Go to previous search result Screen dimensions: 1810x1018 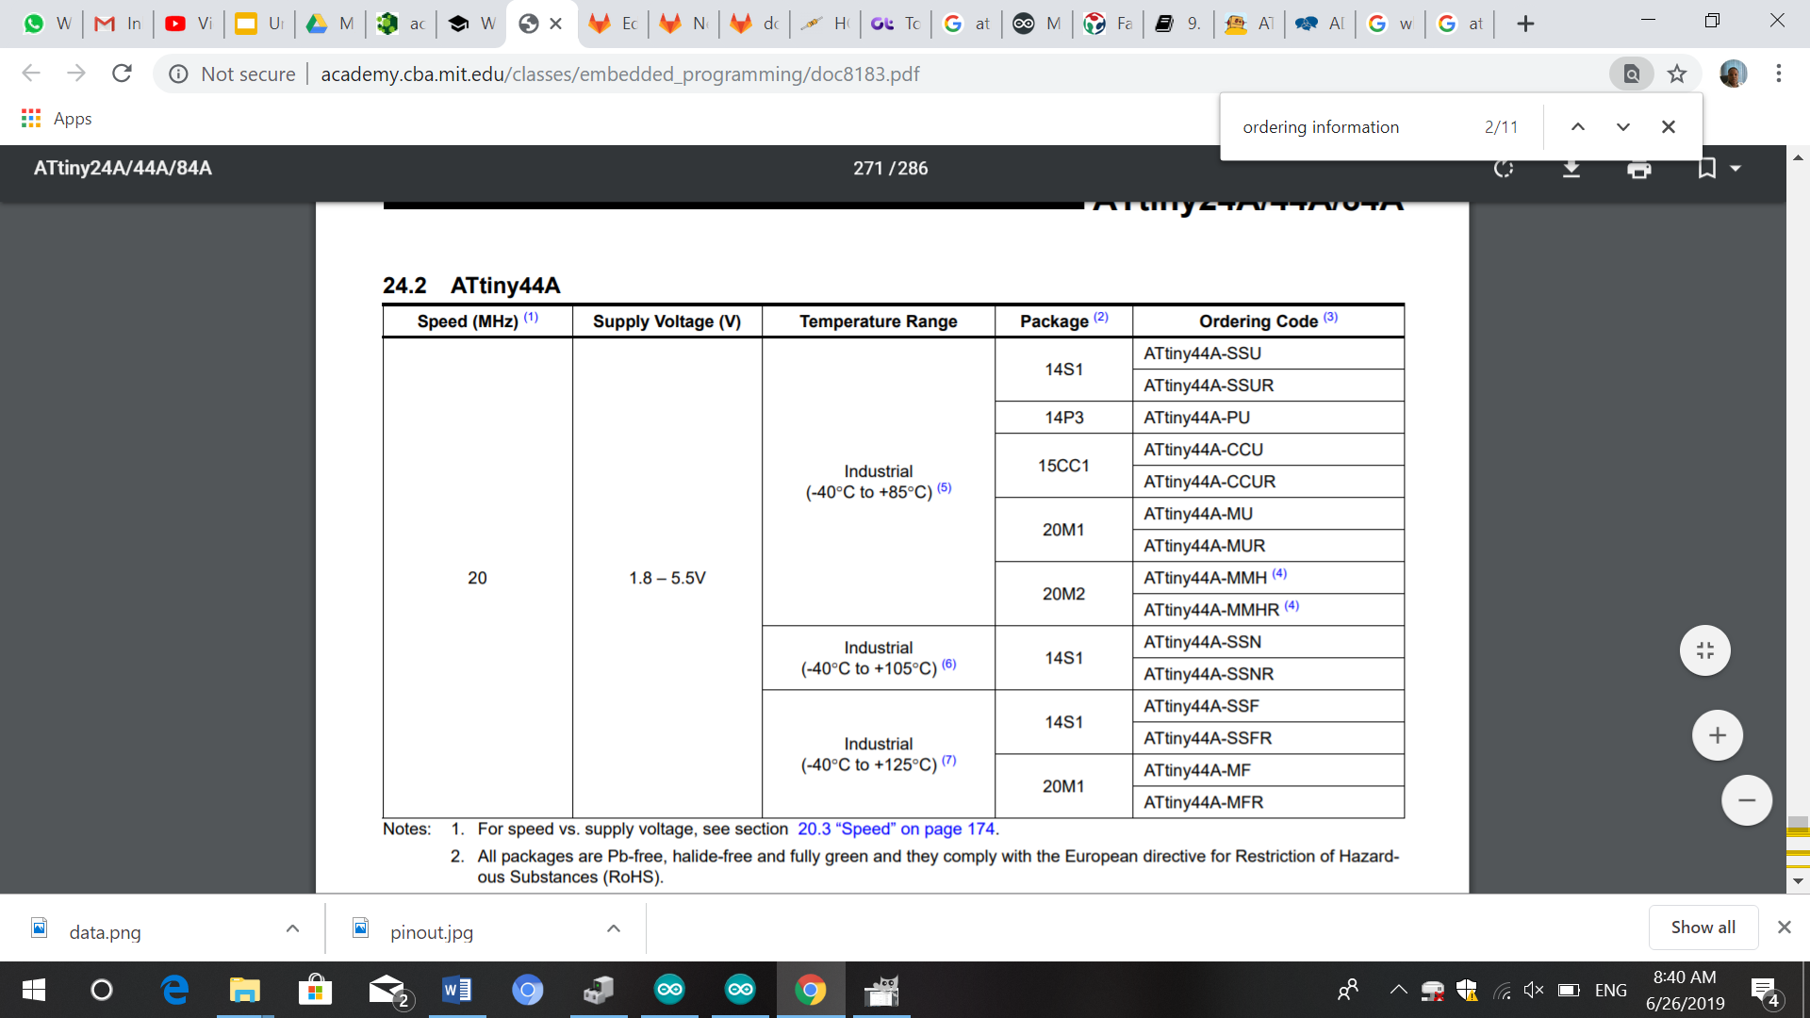click(x=1577, y=127)
